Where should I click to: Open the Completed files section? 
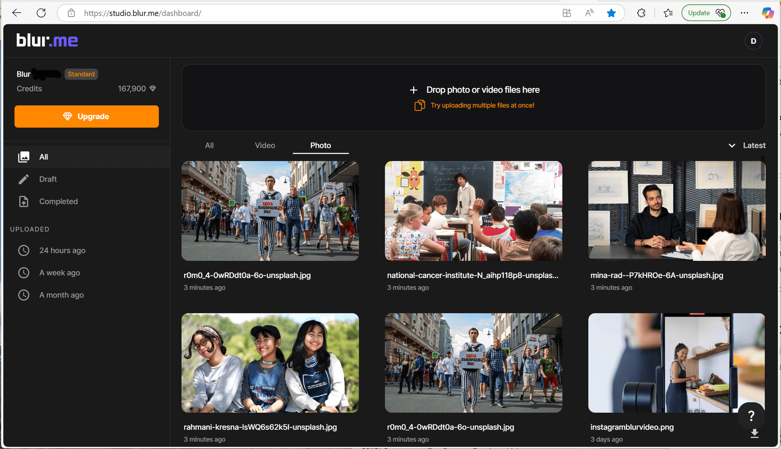coord(58,201)
